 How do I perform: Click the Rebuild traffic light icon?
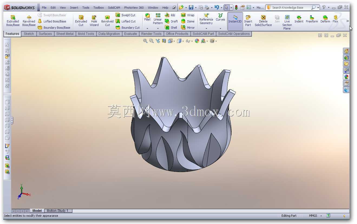pos(236,7)
